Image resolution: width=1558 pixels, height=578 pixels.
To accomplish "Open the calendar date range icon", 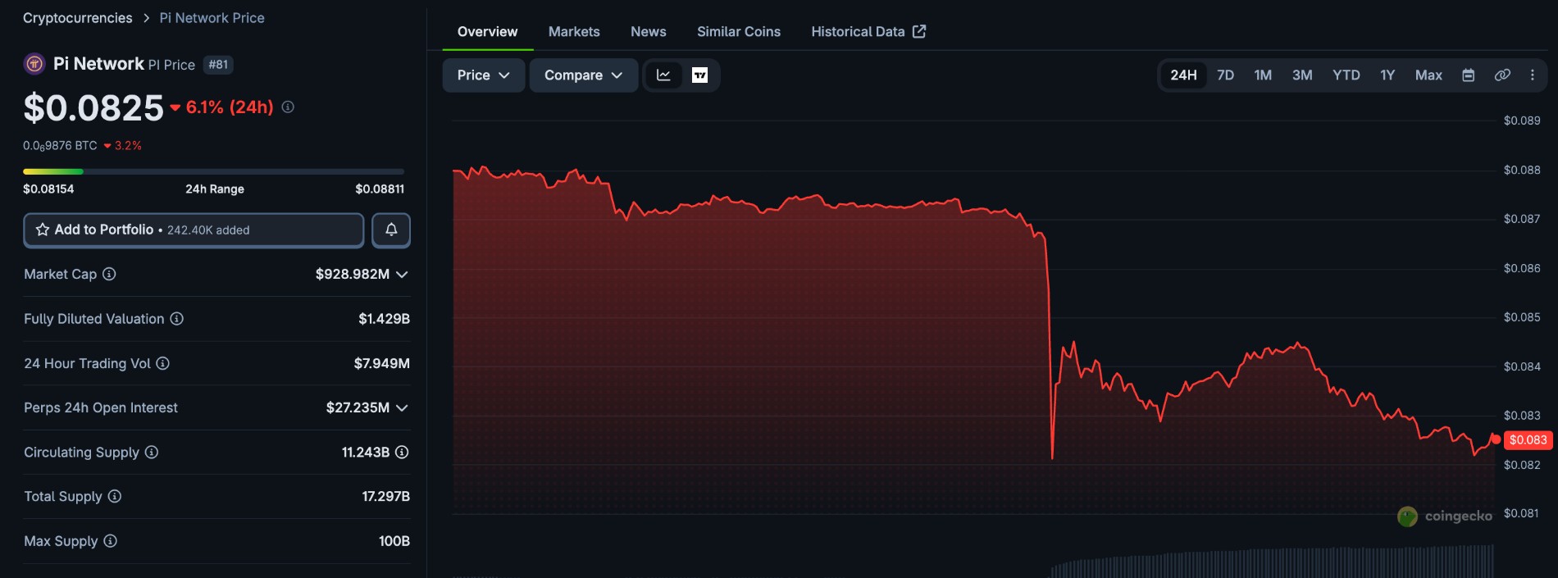I will pyautogui.click(x=1469, y=75).
